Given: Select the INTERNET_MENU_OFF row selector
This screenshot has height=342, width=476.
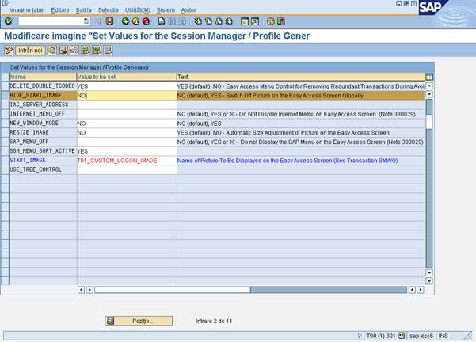Looking at the screenshot, I should click(5, 114).
